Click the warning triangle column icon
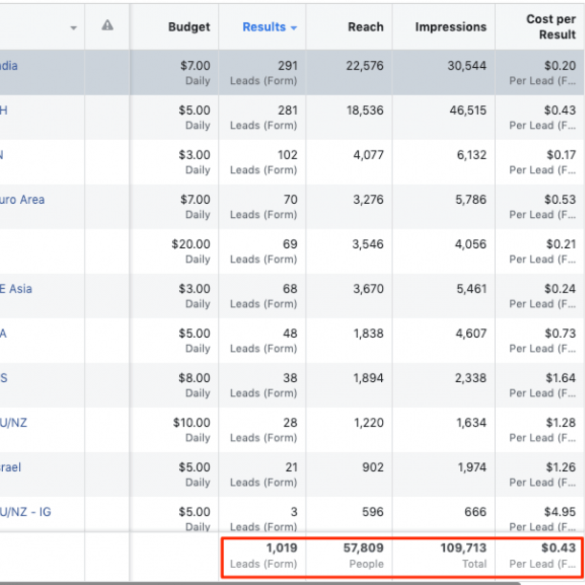 point(107,25)
